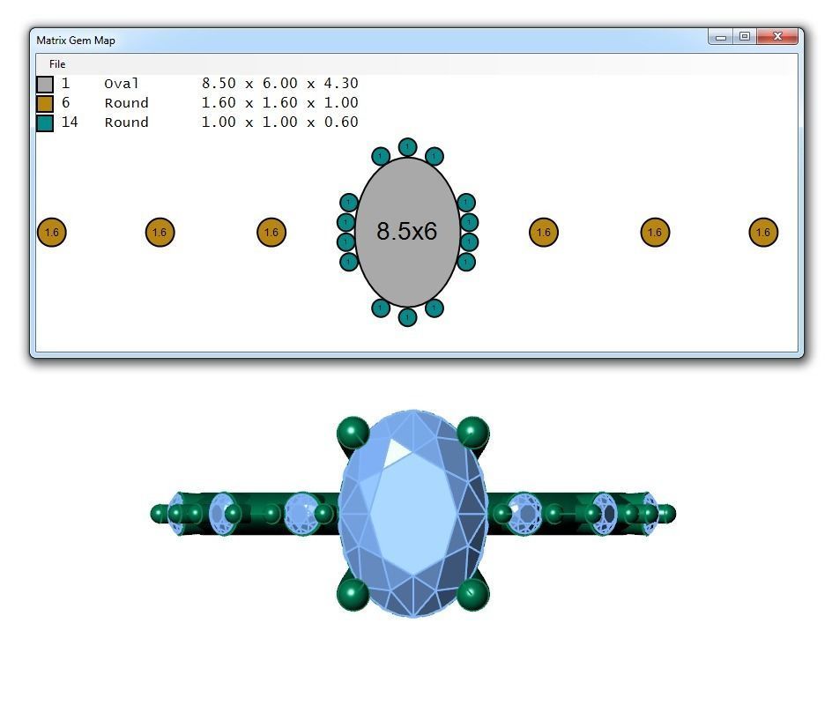
Task: Click the gold 1.60 Round color swatch
Action: coord(45,103)
